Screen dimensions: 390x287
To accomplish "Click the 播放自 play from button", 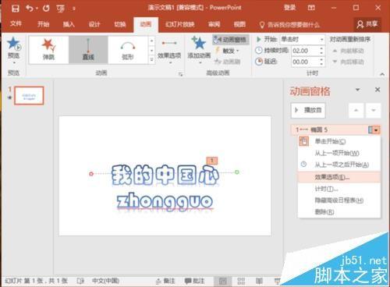I will point(308,110).
